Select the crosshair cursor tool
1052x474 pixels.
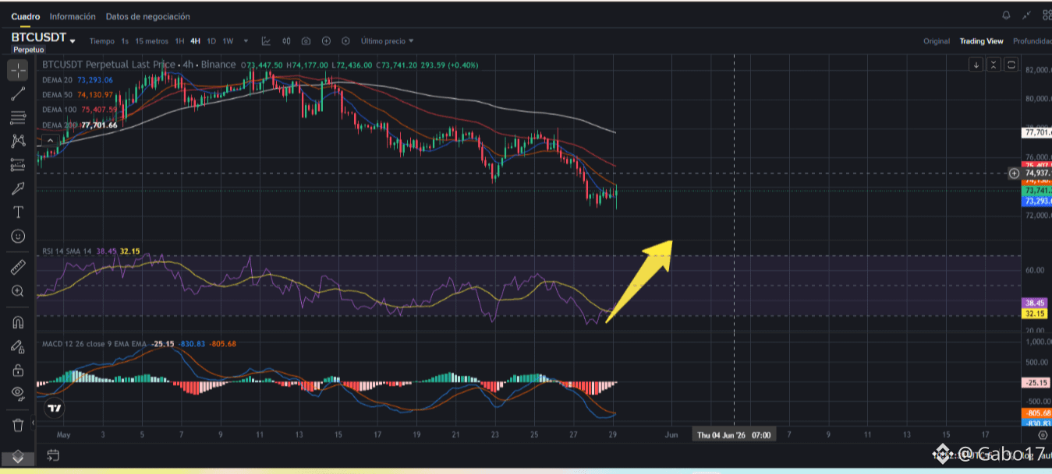18,69
